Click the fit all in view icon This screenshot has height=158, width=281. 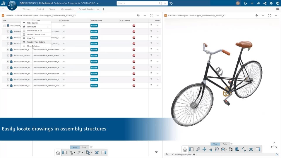pos(198,150)
